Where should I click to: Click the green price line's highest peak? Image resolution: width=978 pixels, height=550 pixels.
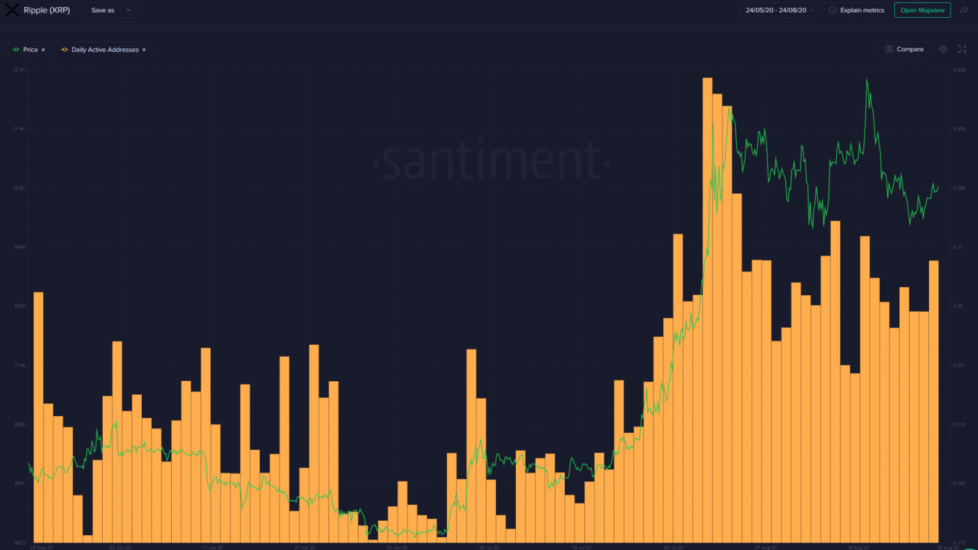[867, 79]
